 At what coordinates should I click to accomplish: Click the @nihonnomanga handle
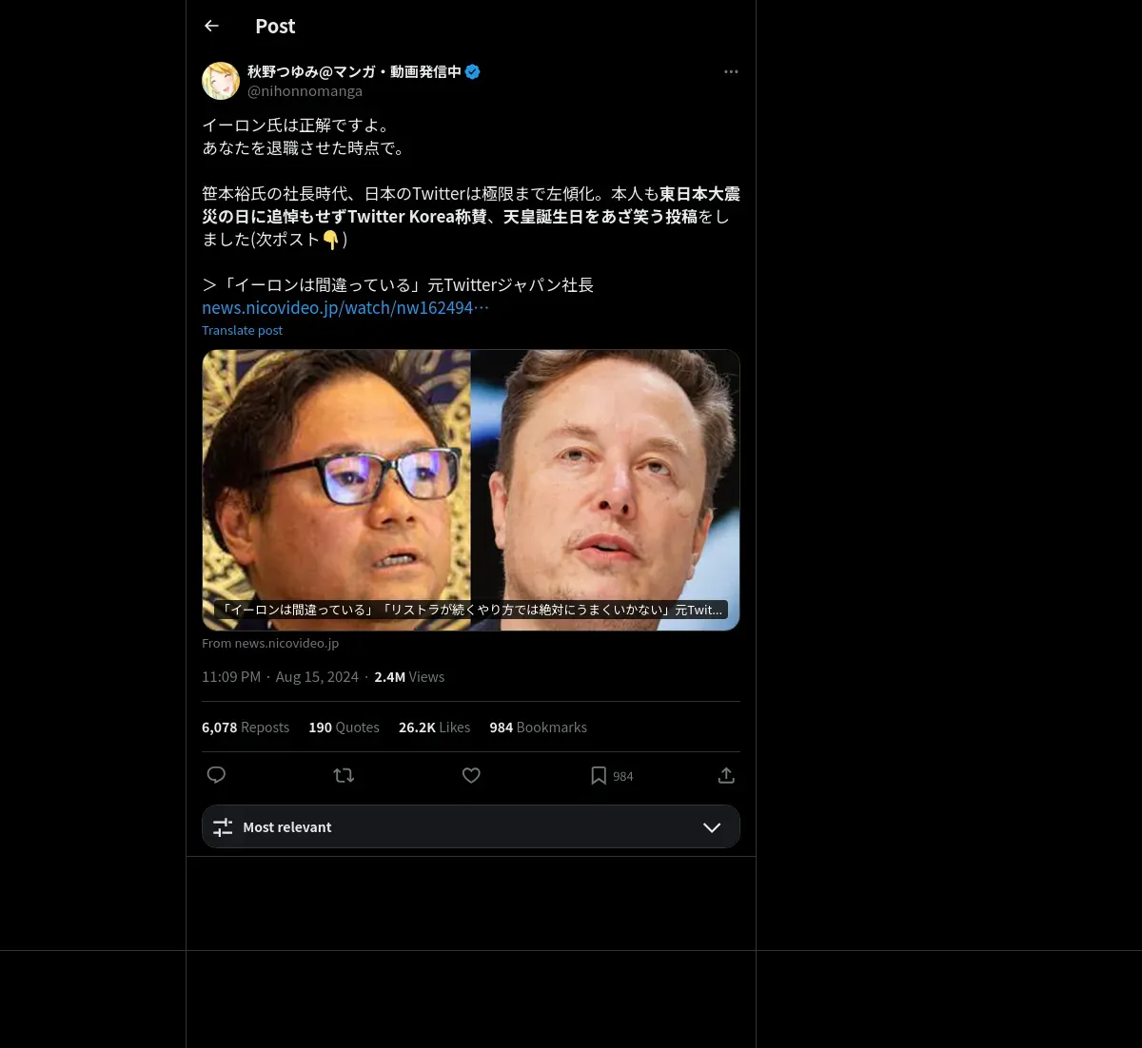(305, 91)
